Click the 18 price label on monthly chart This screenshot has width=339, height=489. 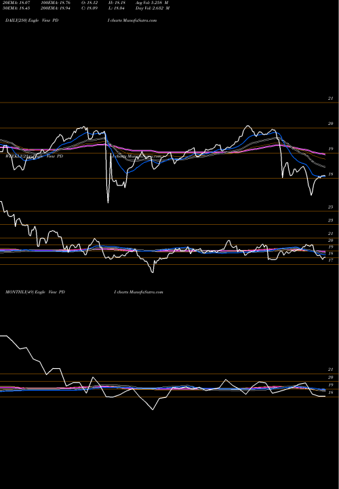(x=331, y=393)
